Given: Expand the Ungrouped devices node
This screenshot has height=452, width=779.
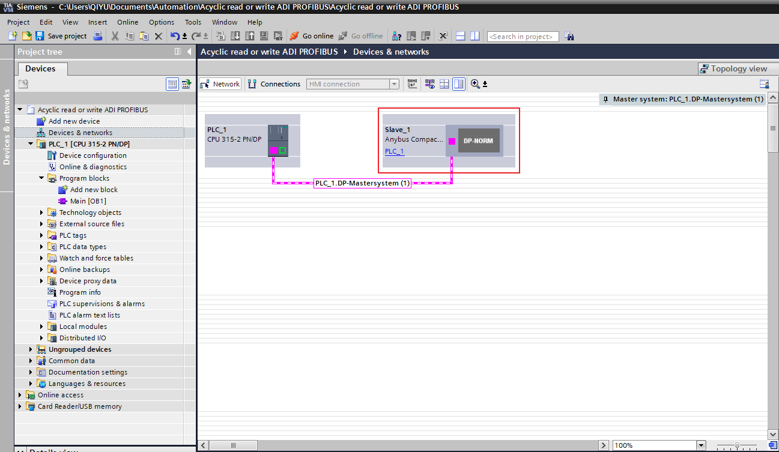Looking at the screenshot, I should point(31,349).
